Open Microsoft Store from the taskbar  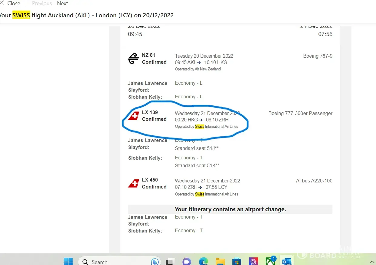click(x=237, y=262)
